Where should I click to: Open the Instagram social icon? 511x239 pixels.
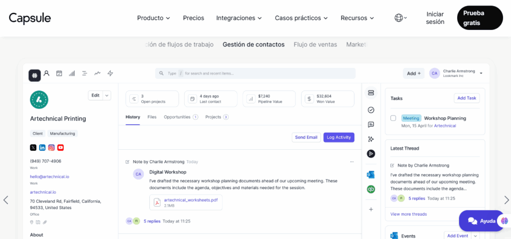pyautogui.click(x=51, y=148)
